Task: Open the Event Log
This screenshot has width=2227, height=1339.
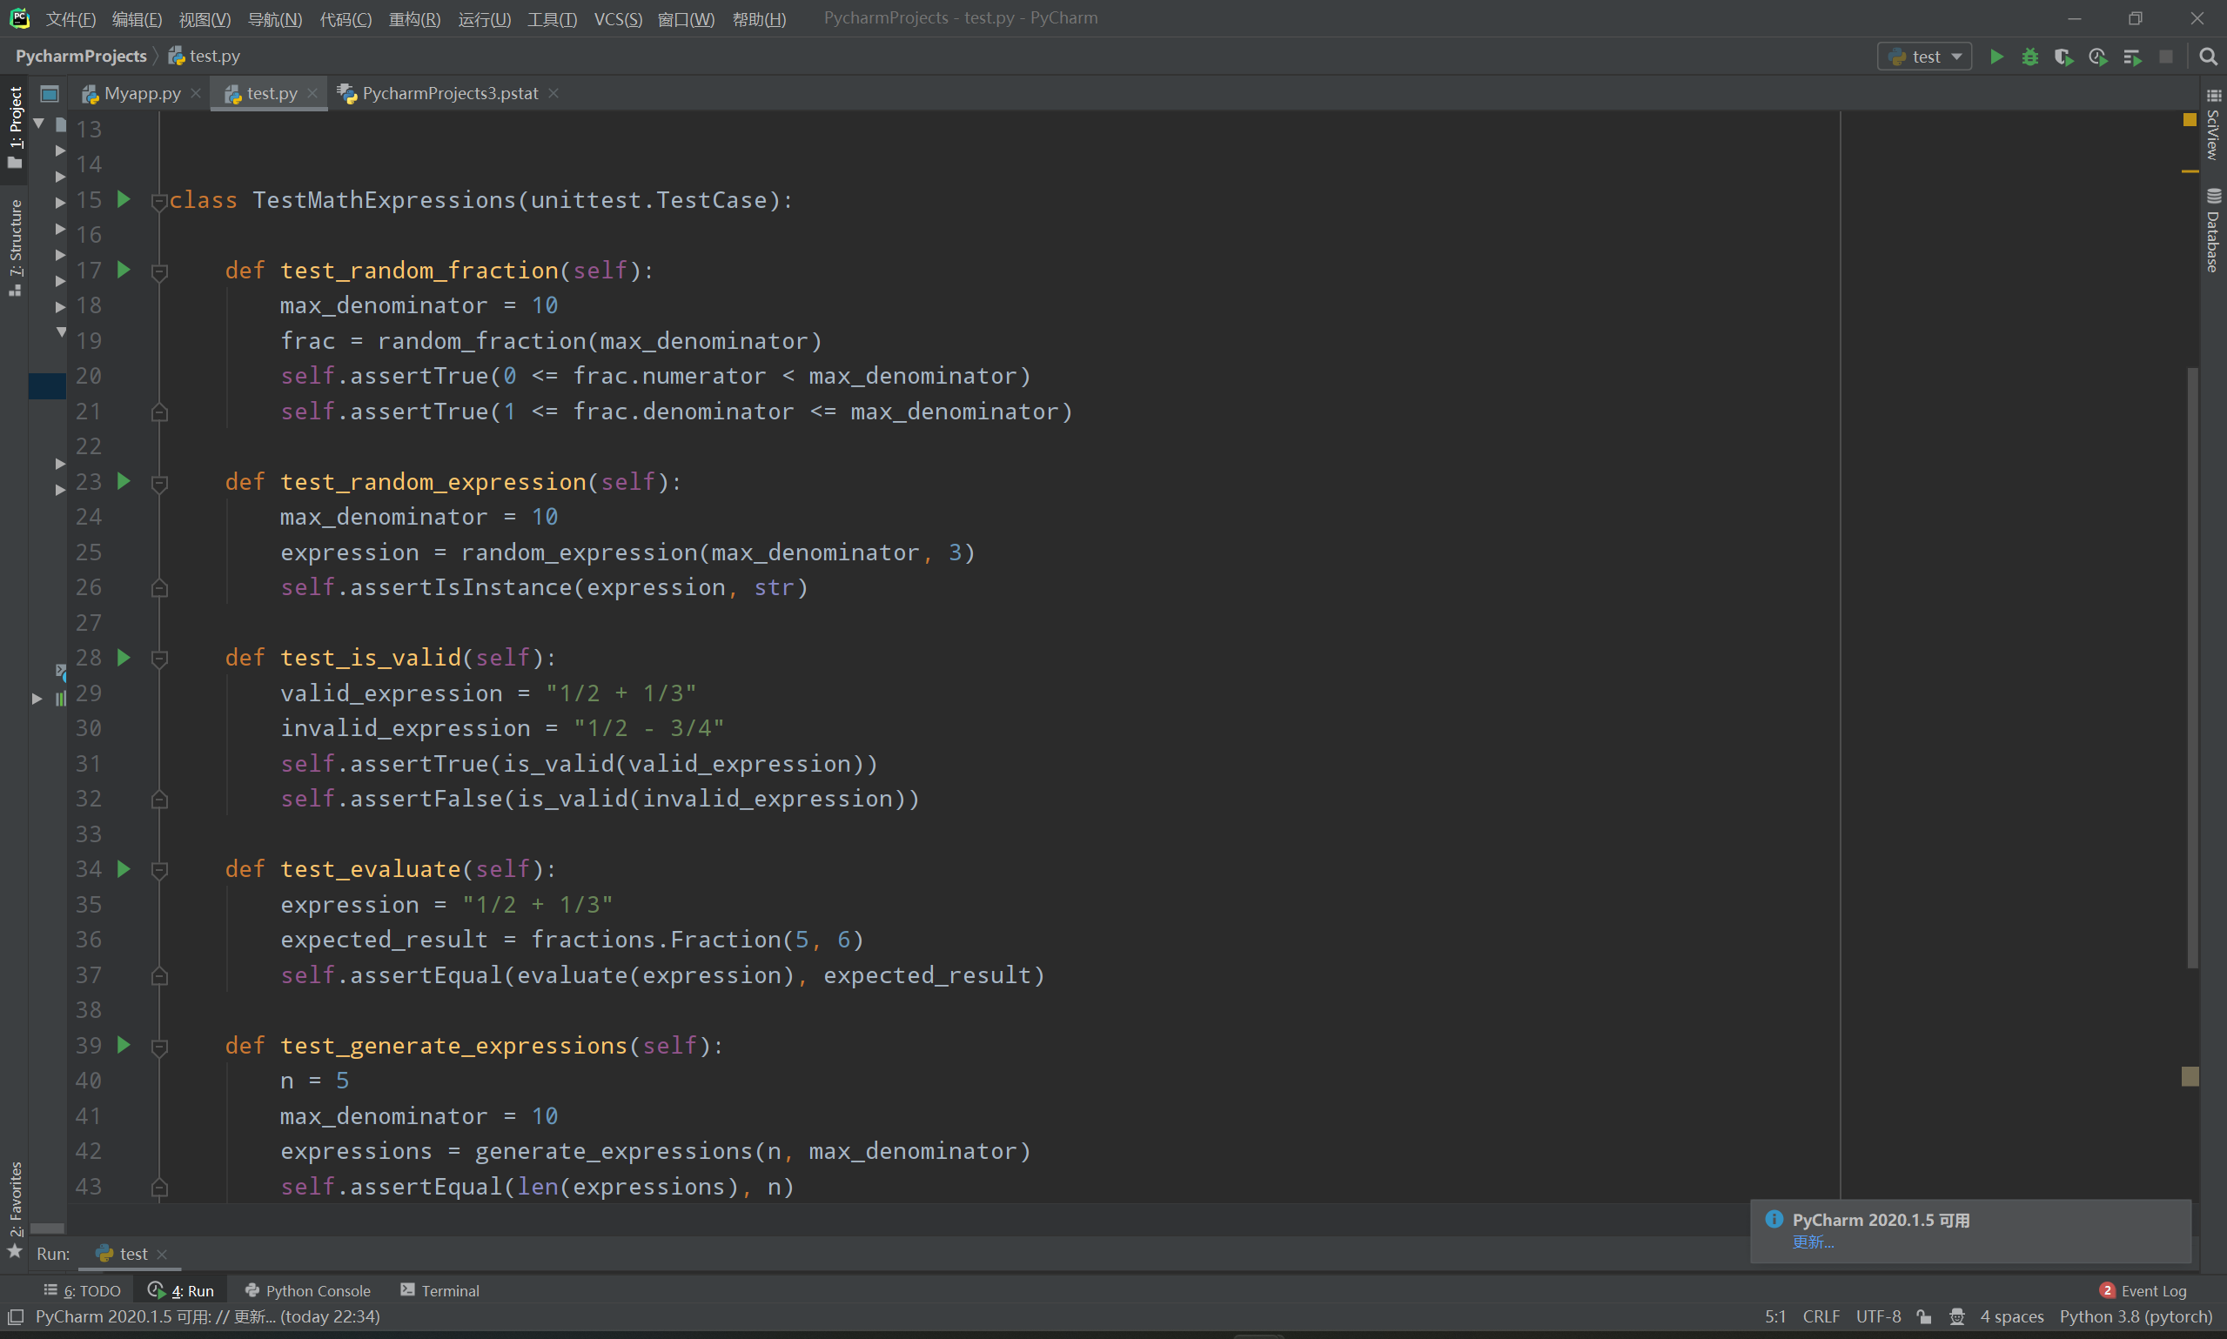Action: tap(2143, 1291)
